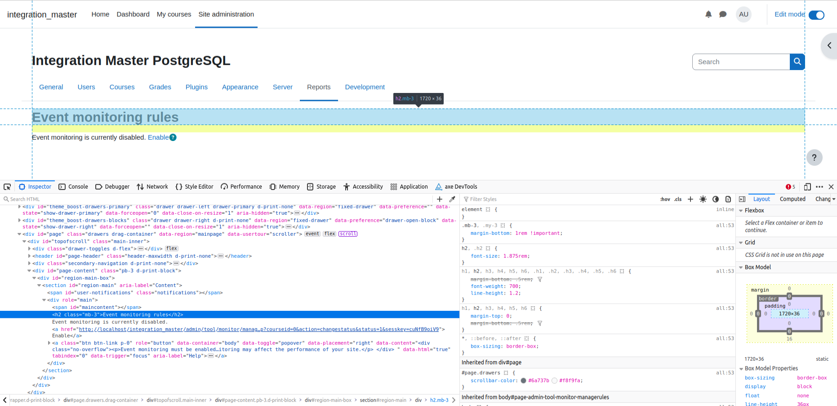Viewport: 837px width, 406px height.
Task: Click the create new node plus icon
Action: [x=440, y=199]
